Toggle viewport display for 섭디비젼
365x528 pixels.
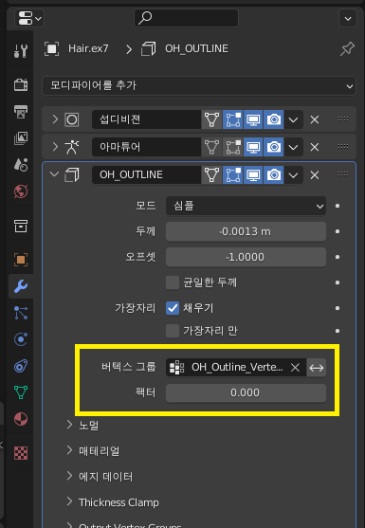tap(253, 119)
